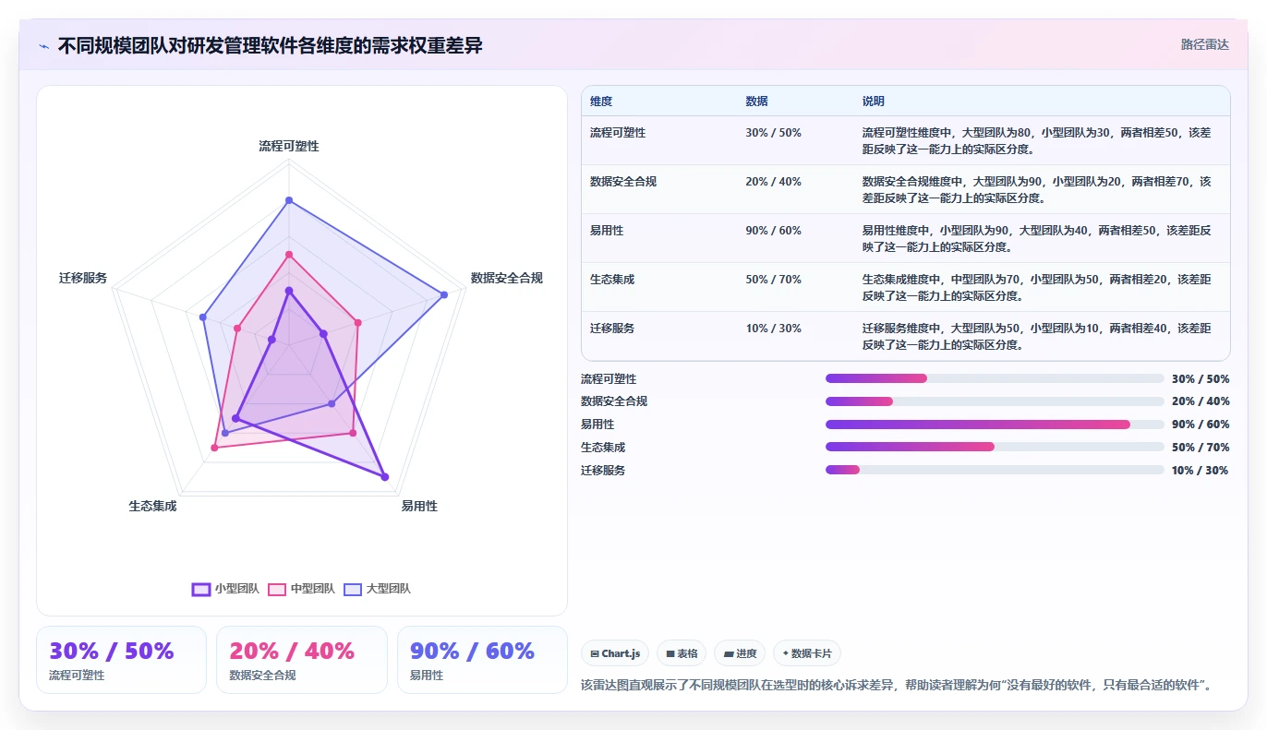Click the medium-team point on 生态集成 axis
This screenshot has height=730, width=1267.
(214, 448)
